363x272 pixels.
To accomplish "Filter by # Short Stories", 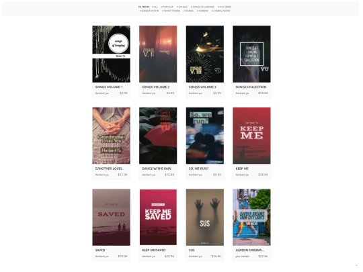I will point(171,11).
